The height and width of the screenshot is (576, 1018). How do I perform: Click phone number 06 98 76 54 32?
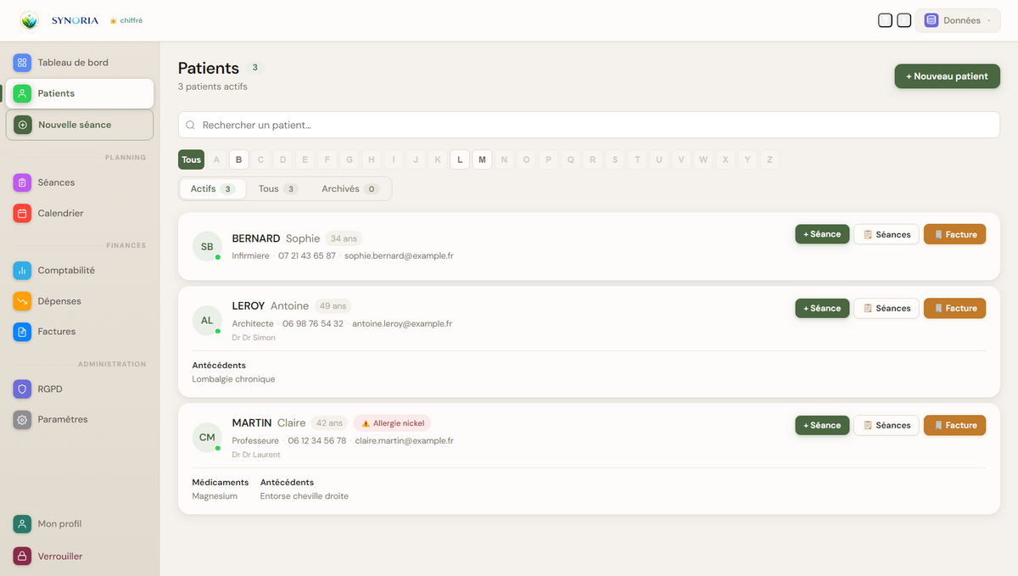(x=313, y=323)
